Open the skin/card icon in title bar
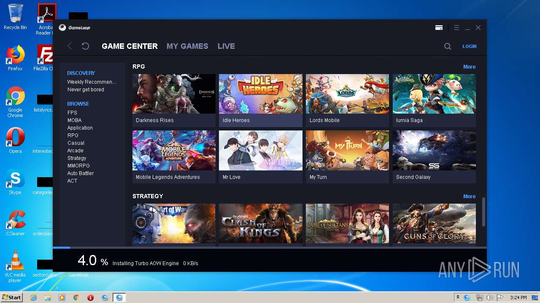540x303 pixels. (439, 28)
